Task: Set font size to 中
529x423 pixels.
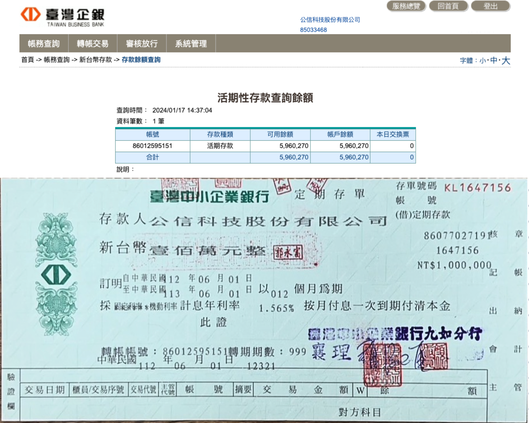Action: point(494,60)
